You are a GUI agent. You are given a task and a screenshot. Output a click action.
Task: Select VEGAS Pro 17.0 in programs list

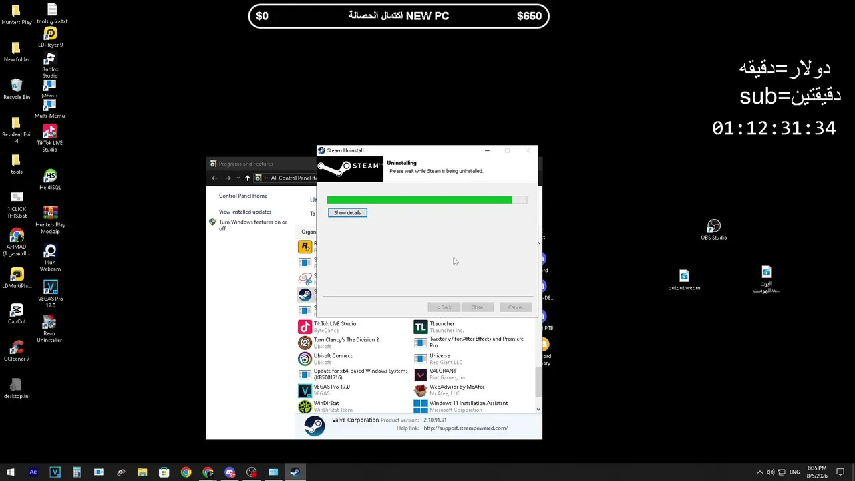(352, 390)
